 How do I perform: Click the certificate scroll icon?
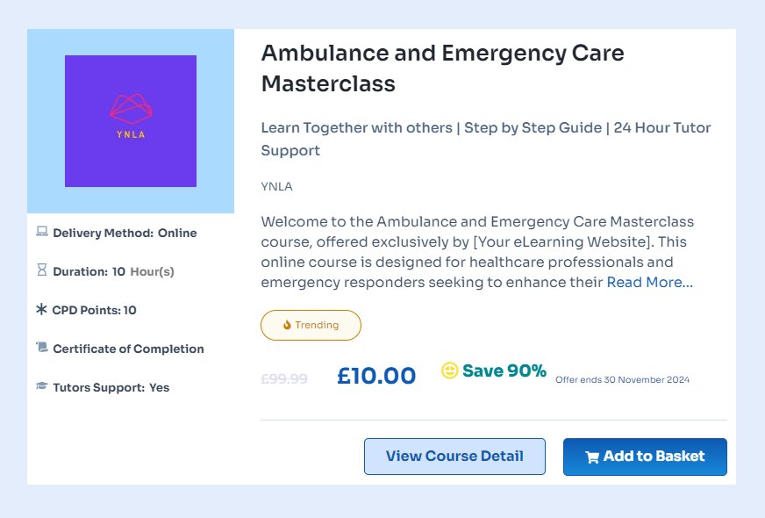click(x=41, y=349)
